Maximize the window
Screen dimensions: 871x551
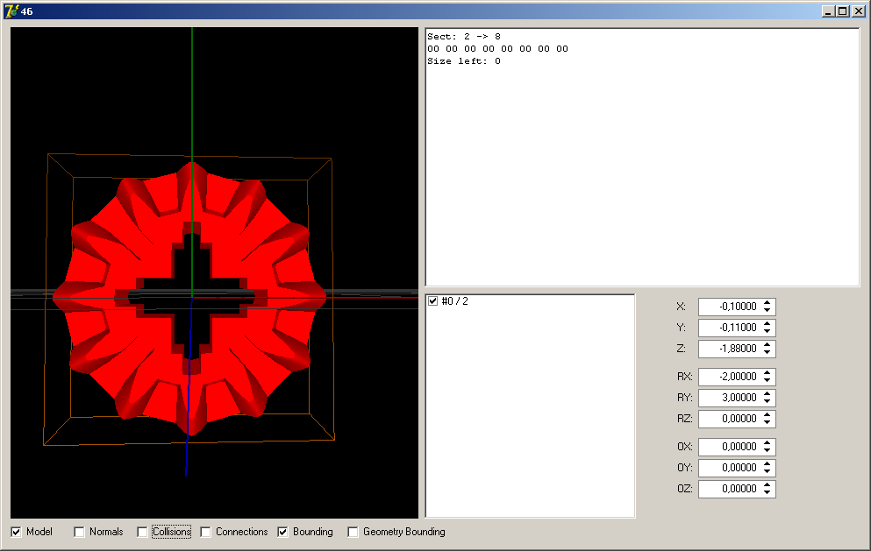click(842, 11)
